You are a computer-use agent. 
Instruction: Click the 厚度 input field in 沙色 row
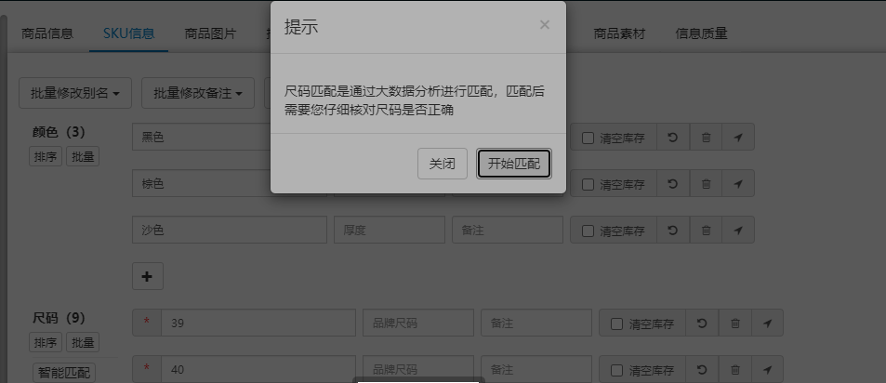(390, 230)
